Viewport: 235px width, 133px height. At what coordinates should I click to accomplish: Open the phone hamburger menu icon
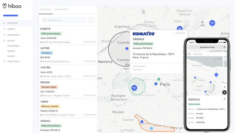[189, 54]
